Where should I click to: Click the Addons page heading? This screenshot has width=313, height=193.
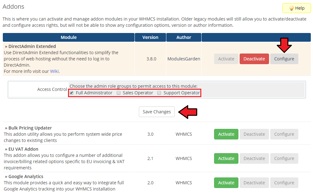coord(13,7)
